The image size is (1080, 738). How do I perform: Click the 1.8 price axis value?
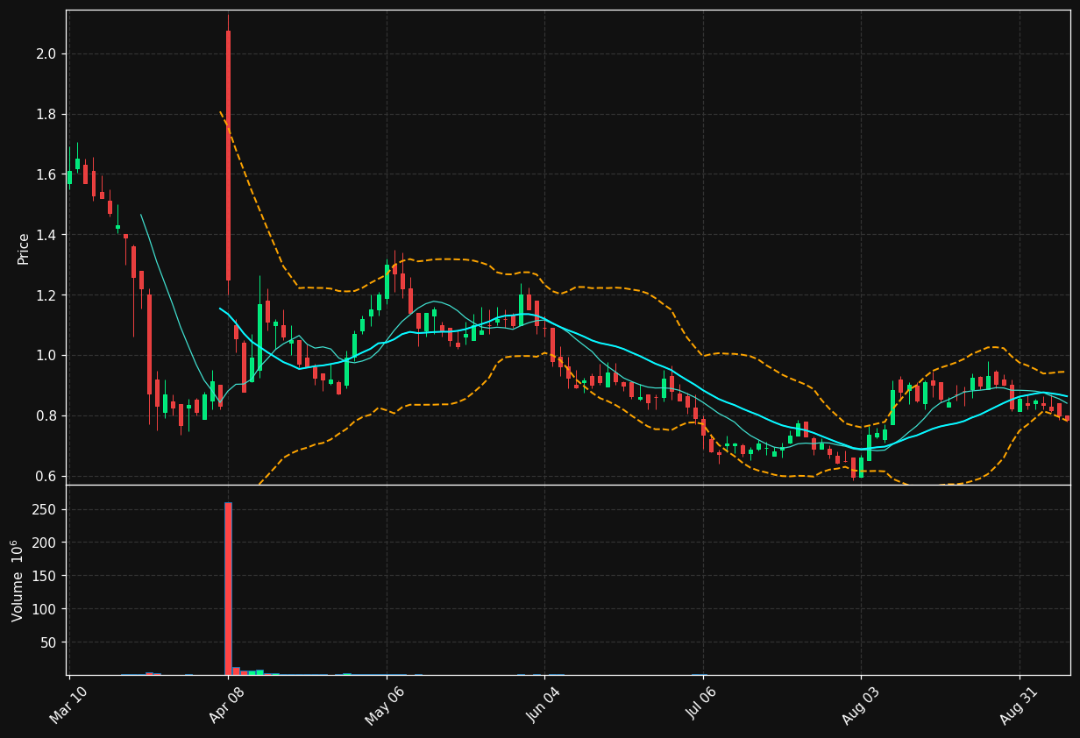pos(46,115)
